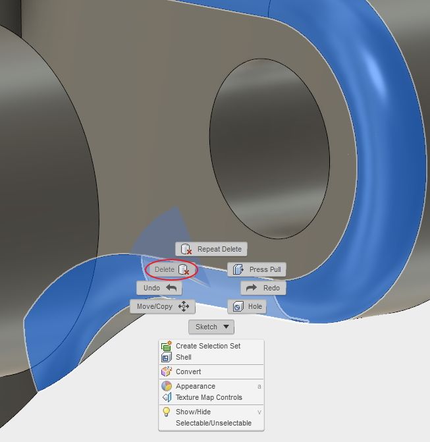Click the Undo arrow icon
The width and height of the screenshot is (430, 442).
pos(171,288)
